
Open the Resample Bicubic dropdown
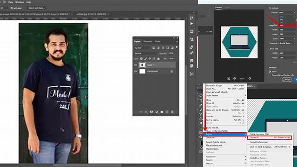(287, 43)
